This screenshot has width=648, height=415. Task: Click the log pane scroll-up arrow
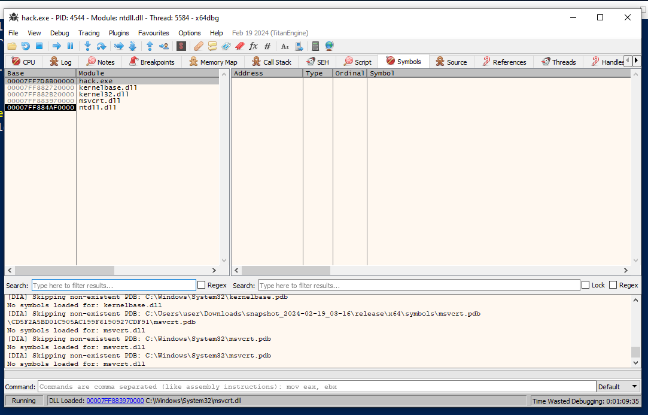pyautogui.click(x=635, y=300)
